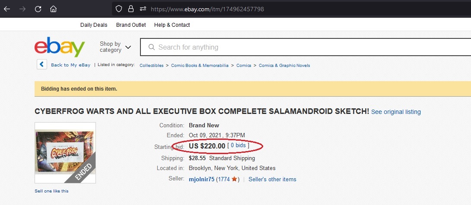Expand the Shop by category dropdown
The image size is (471, 205).
point(115,47)
